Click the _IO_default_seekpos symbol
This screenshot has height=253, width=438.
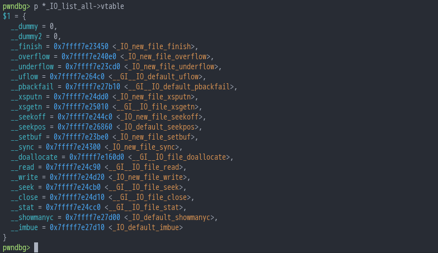158,127
